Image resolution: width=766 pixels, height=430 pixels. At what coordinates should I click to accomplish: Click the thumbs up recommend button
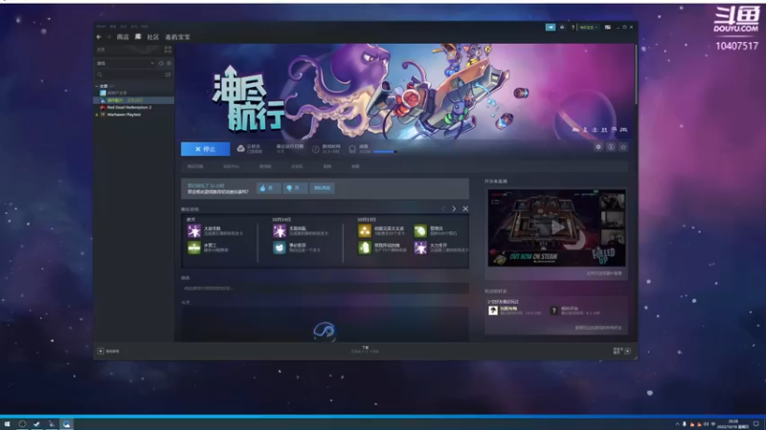(268, 188)
